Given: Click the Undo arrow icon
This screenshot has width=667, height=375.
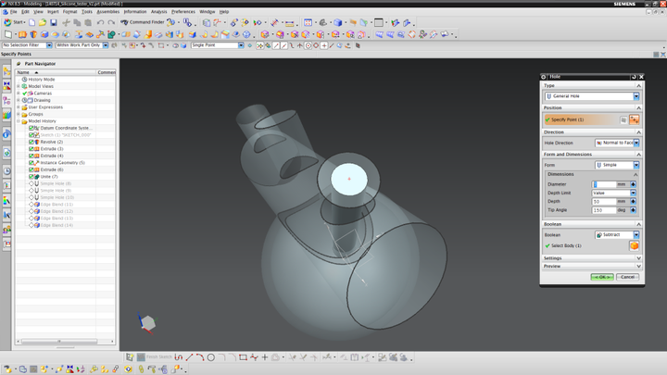Looking at the screenshot, I should 100,22.
